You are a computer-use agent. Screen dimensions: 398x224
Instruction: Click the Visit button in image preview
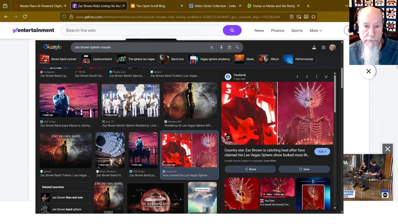pyautogui.click(x=322, y=152)
